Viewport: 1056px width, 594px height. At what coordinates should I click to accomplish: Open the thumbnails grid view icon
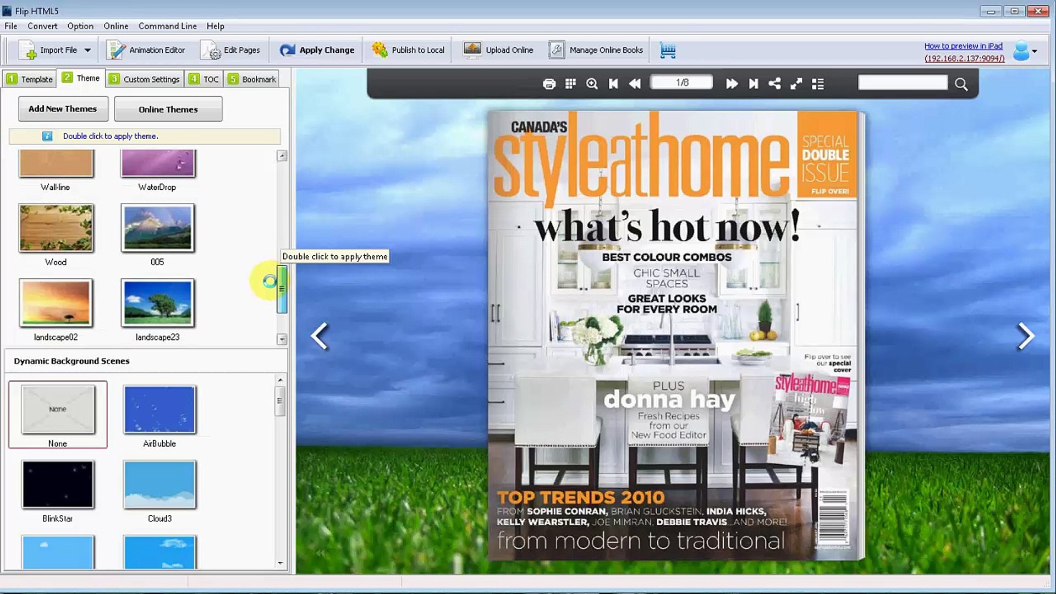click(x=570, y=84)
